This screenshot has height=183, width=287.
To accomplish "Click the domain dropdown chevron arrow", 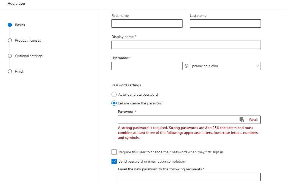I will [257, 66].
